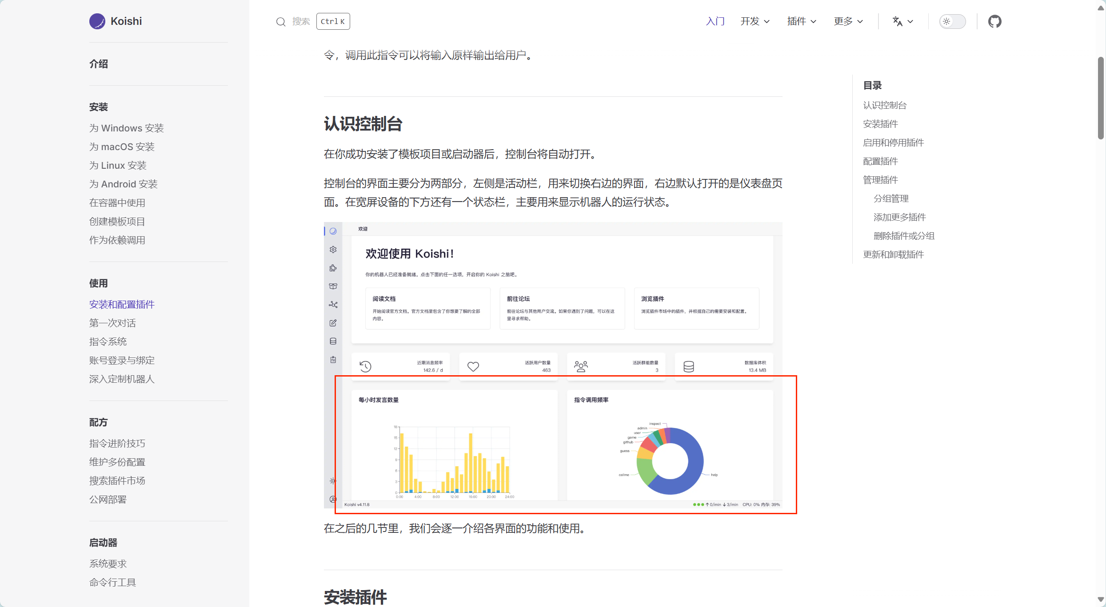Open the search box
This screenshot has height=607, width=1106.
(313, 21)
